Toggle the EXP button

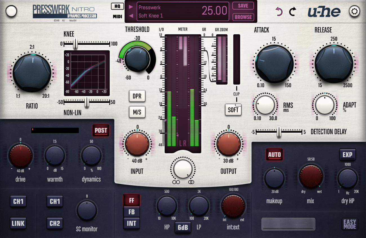coord(347,155)
